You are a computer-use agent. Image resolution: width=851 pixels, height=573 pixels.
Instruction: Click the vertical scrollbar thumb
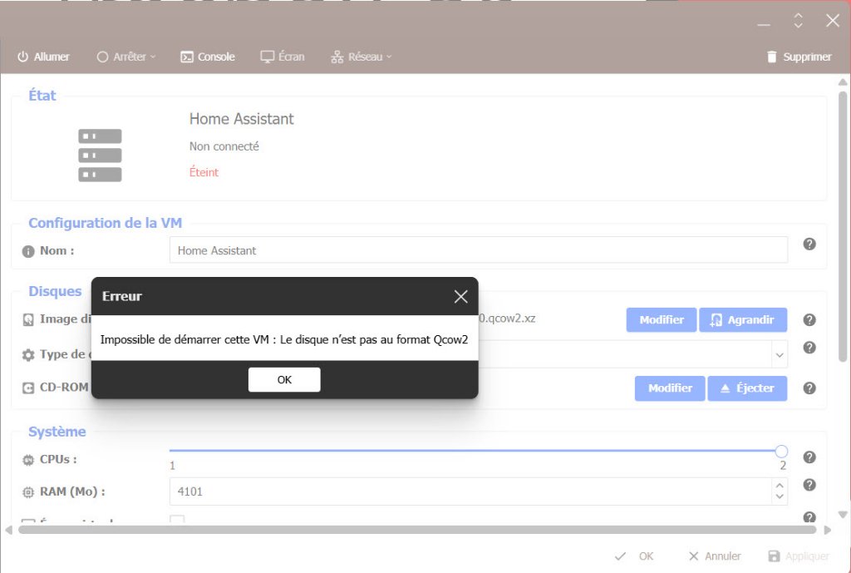click(x=843, y=226)
